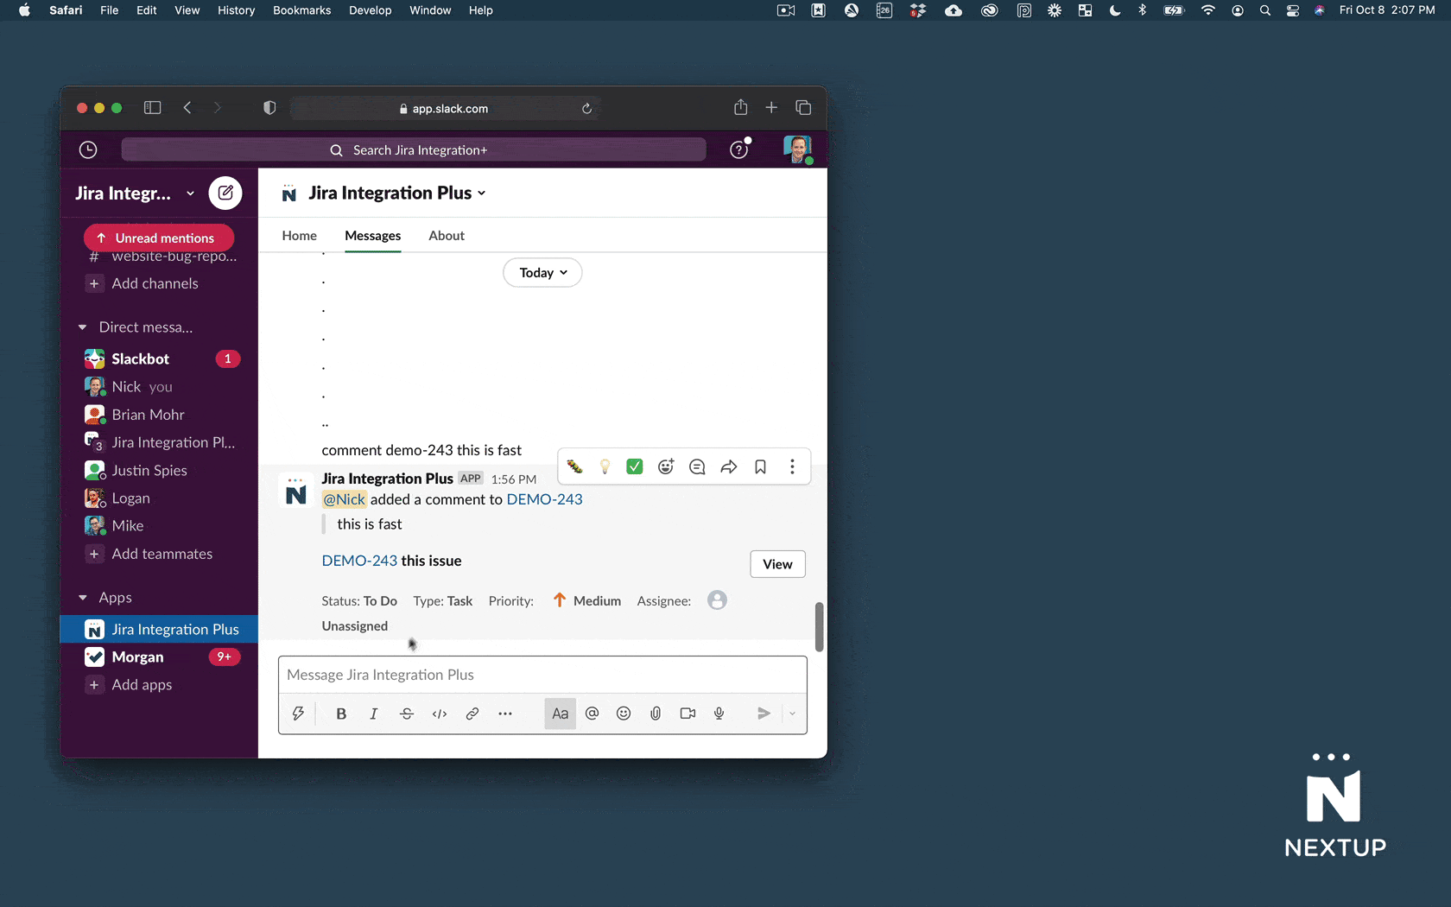Go back in Safari
Viewport: 1451px width, 907px height.
[187, 108]
